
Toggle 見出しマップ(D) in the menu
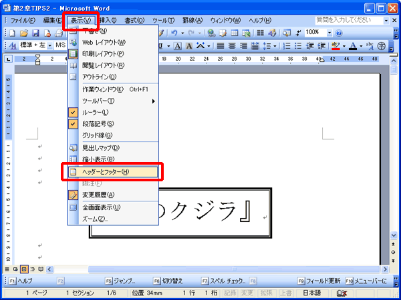(x=113, y=148)
